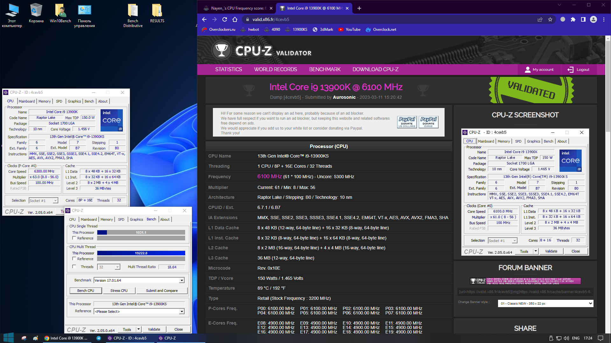Toggle the Threads checkbox in Bench window
The height and width of the screenshot is (343, 611).
(74, 266)
